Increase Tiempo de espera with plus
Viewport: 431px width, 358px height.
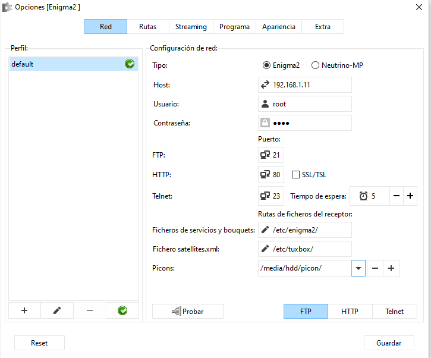point(410,196)
